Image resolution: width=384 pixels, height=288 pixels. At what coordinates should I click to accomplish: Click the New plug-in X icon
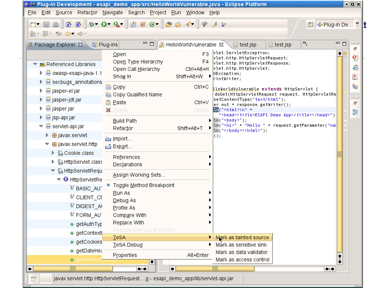(x=69, y=24)
